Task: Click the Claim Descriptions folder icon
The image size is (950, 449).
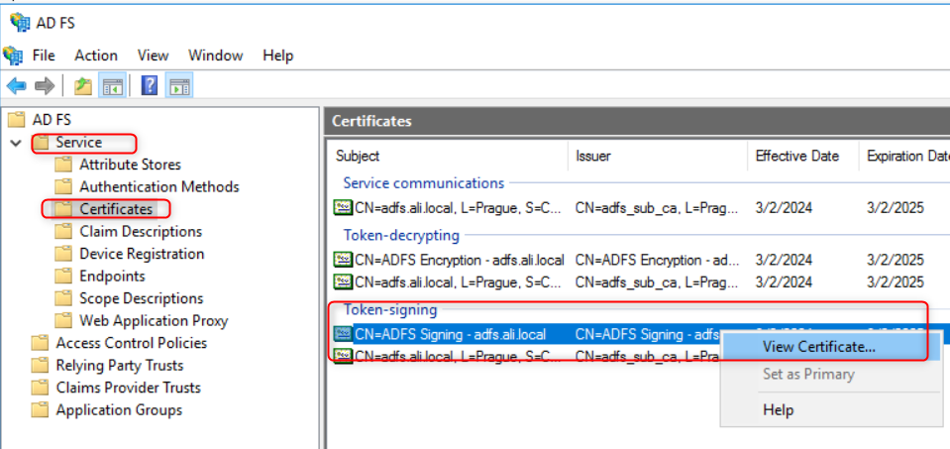Action: (x=63, y=232)
